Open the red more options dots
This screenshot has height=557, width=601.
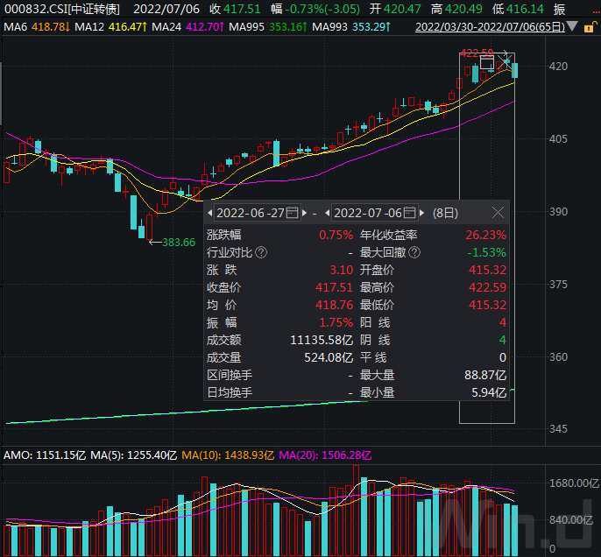596,12
